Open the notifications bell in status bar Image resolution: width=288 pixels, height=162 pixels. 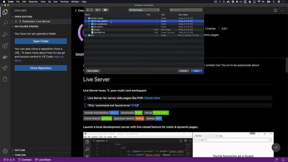click(x=283, y=160)
